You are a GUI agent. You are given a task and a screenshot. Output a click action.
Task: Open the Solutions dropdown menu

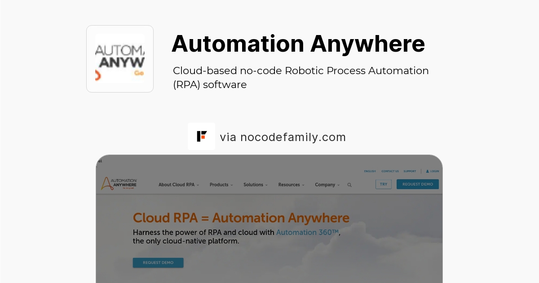click(255, 185)
